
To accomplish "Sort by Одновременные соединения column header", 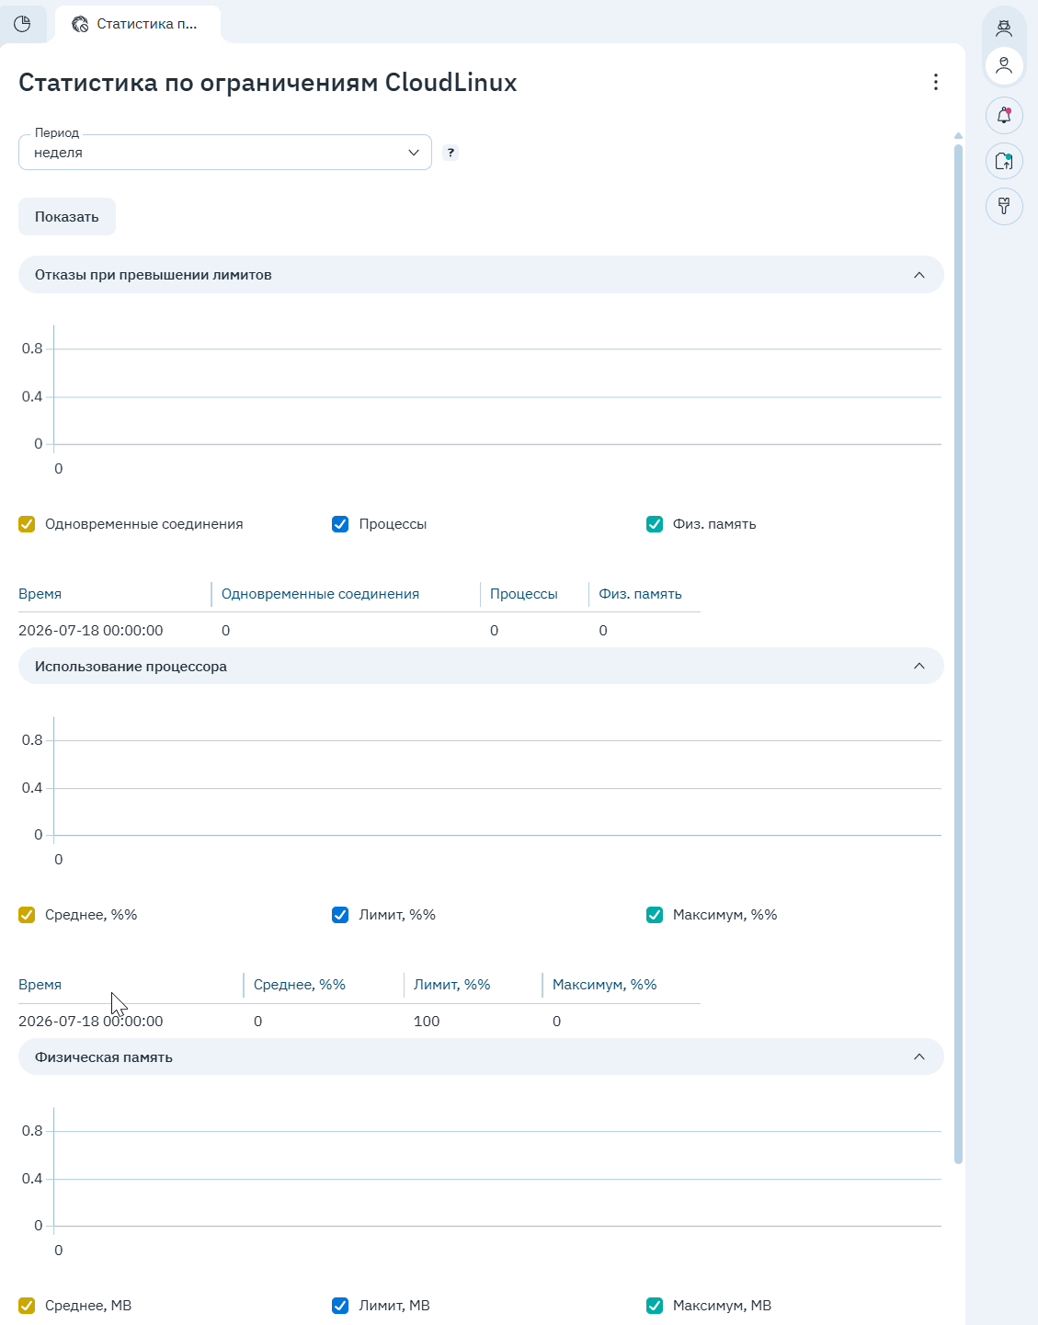I will coord(320,594).
